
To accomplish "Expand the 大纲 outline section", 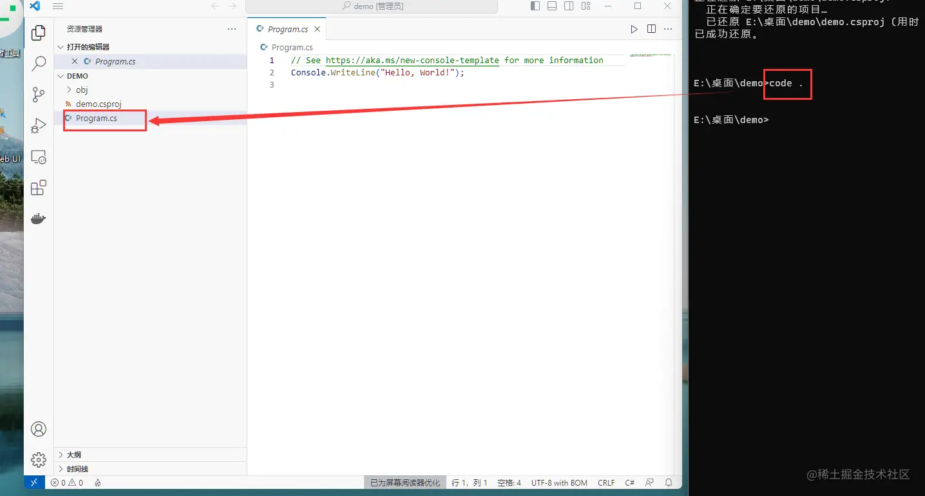I will 150,455.
